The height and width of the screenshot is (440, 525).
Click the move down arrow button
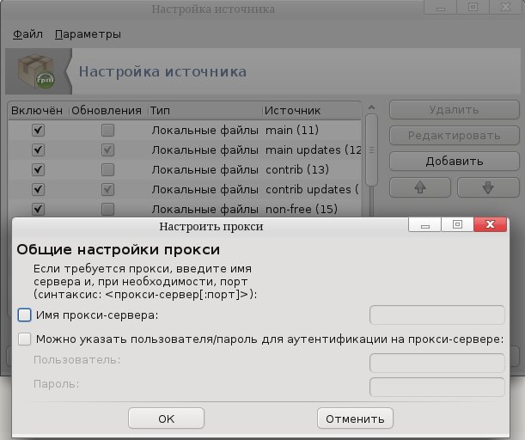tap(488, 187)
